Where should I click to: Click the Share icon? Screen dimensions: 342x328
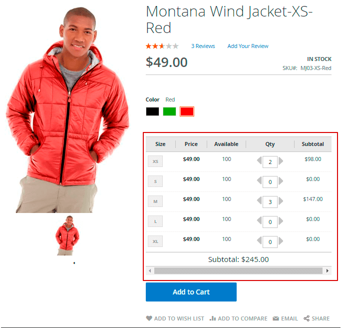(307, 318)
